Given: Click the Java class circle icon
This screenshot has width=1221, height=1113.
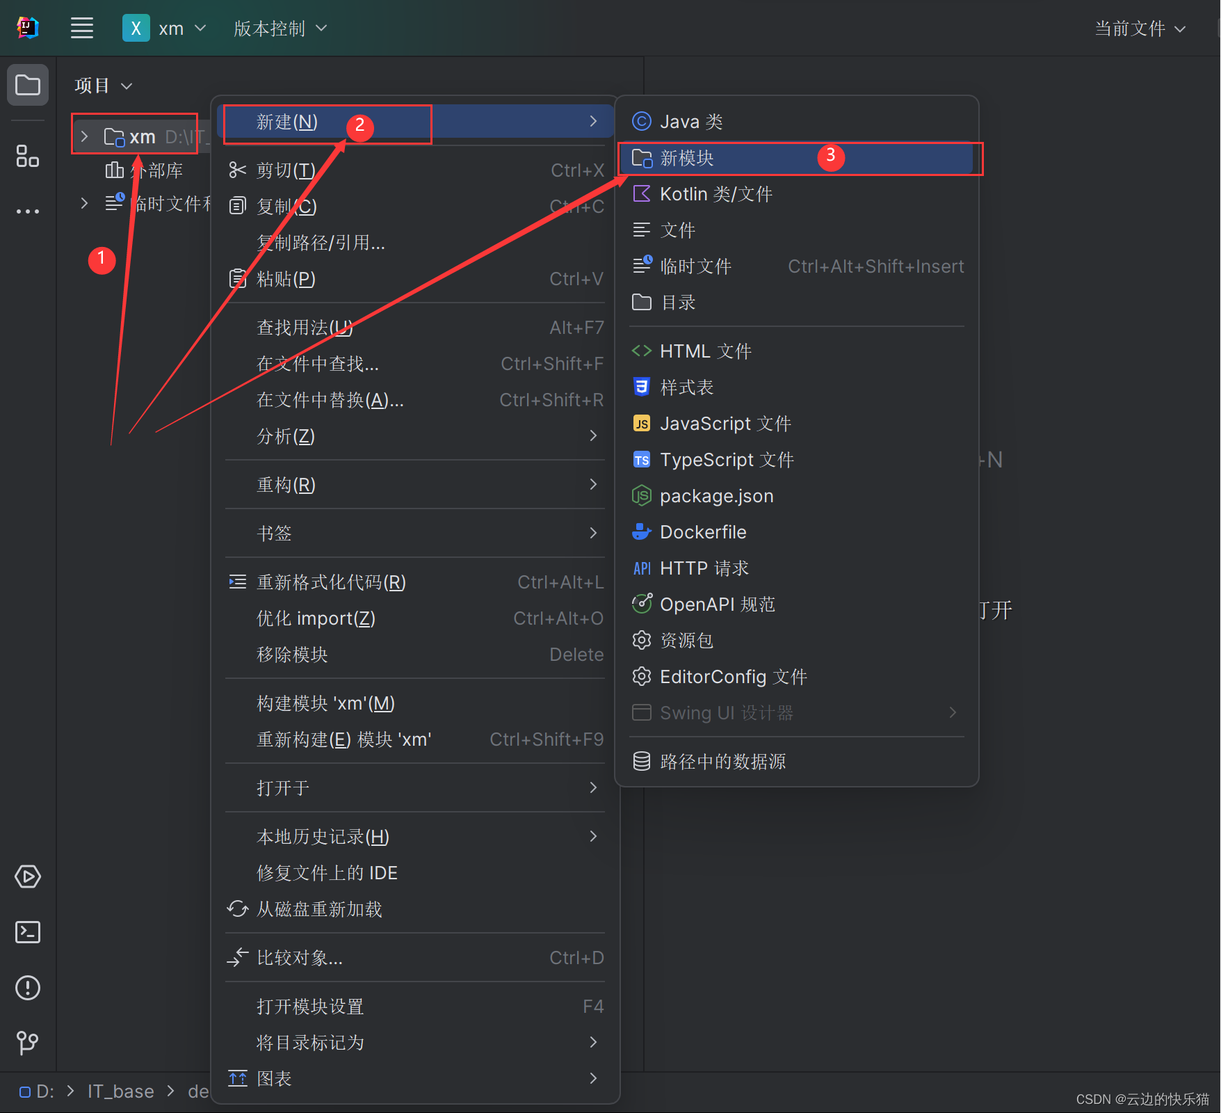Looking at the screenshot, I should pos(641,121).
